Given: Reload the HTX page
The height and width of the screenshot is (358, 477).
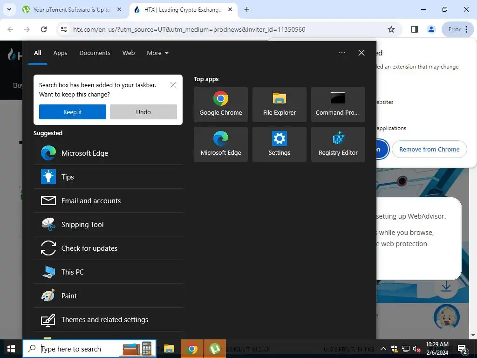Looking at the screenshot, I should pos(44,29).
